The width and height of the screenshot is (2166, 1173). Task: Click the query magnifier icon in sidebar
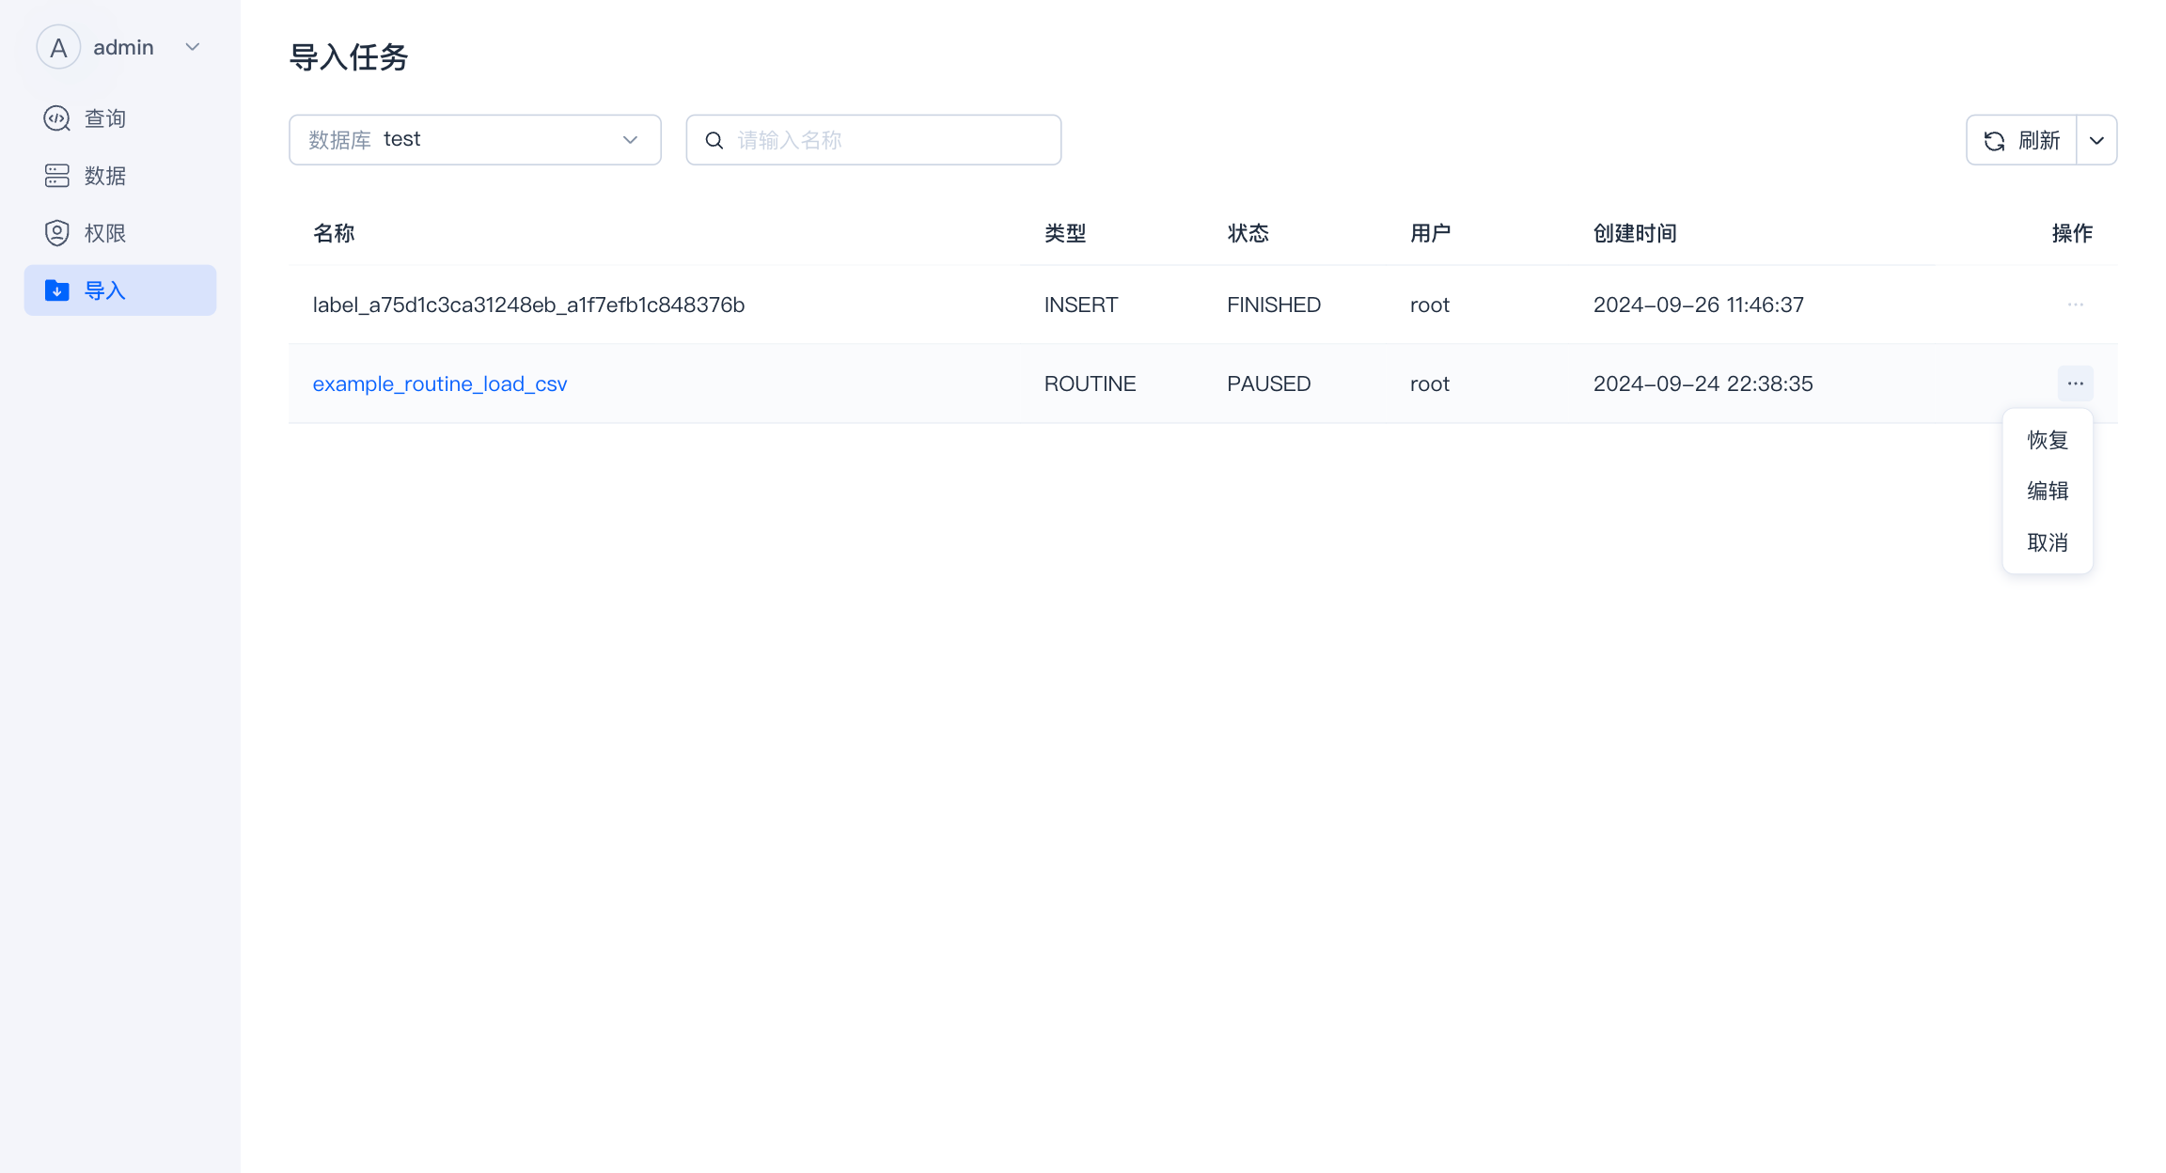click(x=57, y=118)
